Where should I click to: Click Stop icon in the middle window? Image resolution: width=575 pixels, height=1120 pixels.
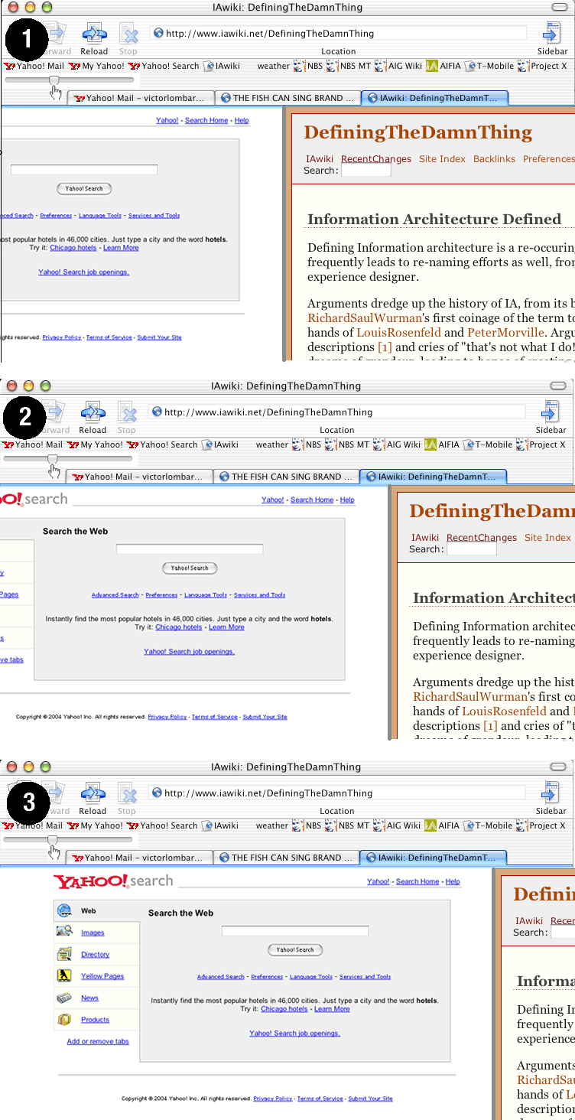click(x=128, y=412)
